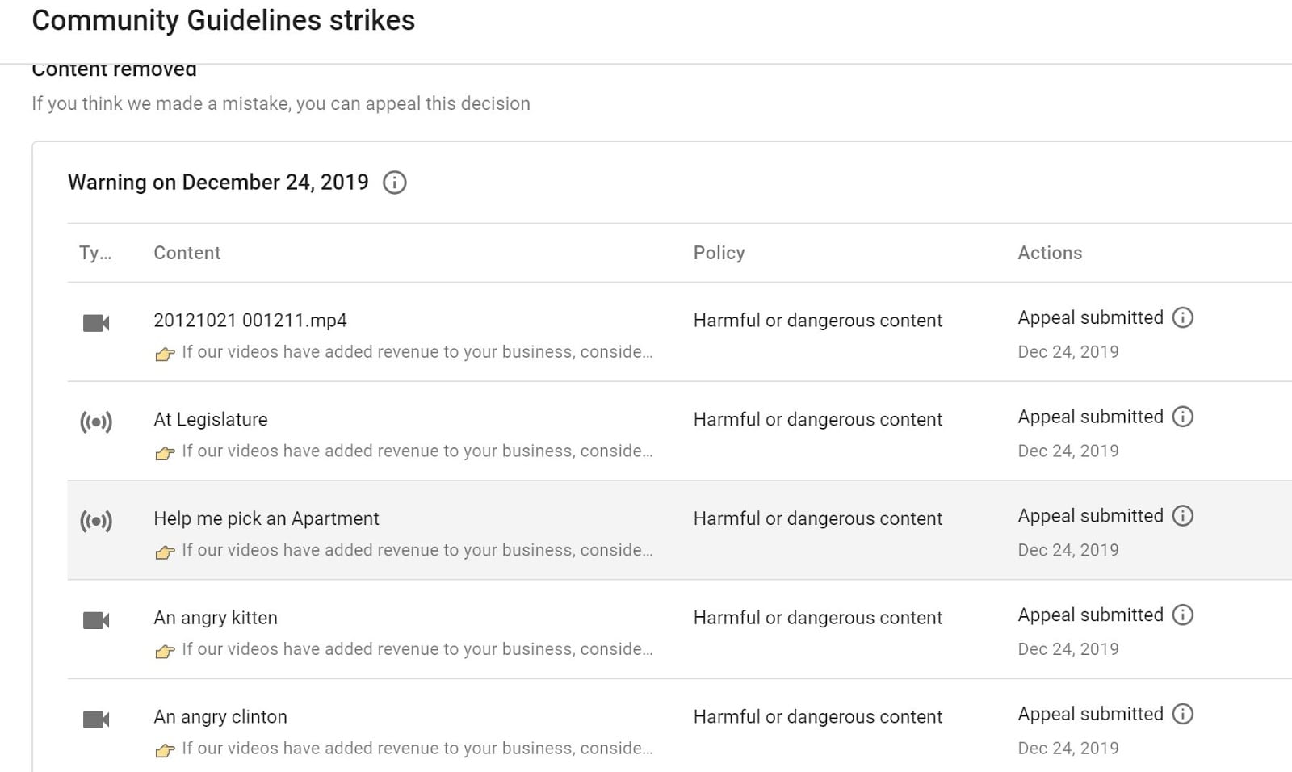The height and width of the screenshot is (772, 1292).
Task: Click video camera icon for An angry clinton
Action: [x=96, y=720]
